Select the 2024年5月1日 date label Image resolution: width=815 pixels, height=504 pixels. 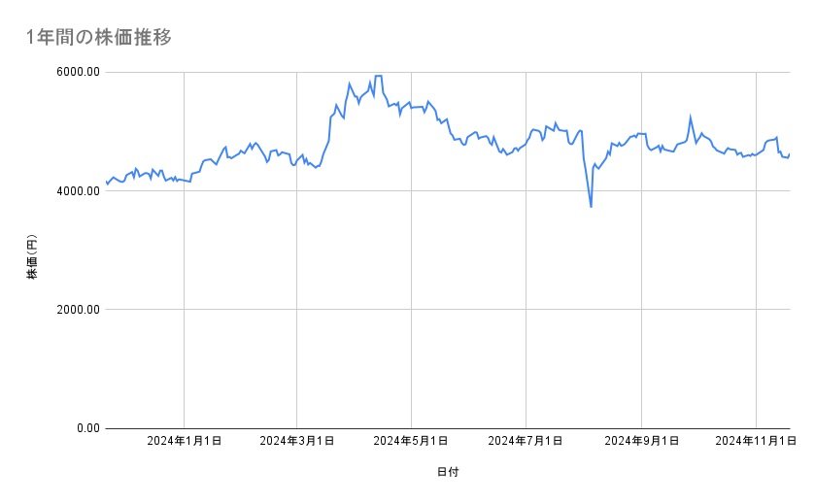point(412,441)
